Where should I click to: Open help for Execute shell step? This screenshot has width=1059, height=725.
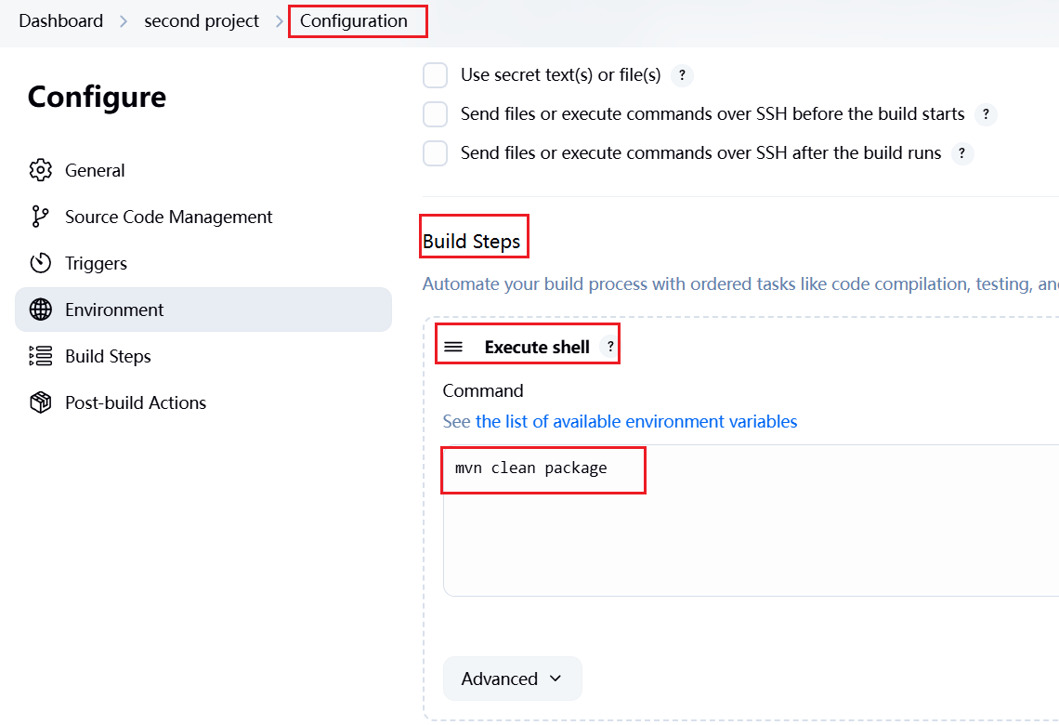(x=610, y=347)
